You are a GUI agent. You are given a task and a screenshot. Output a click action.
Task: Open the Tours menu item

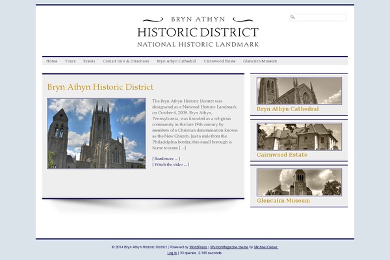pos(70,61)
